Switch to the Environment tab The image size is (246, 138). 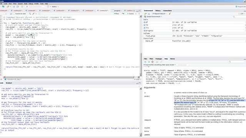coord(148,11)
